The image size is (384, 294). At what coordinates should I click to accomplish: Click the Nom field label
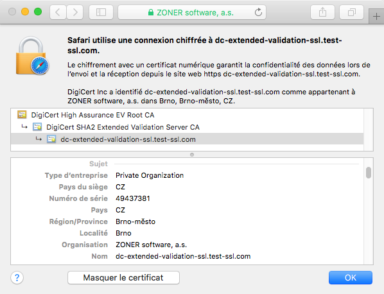100,256
